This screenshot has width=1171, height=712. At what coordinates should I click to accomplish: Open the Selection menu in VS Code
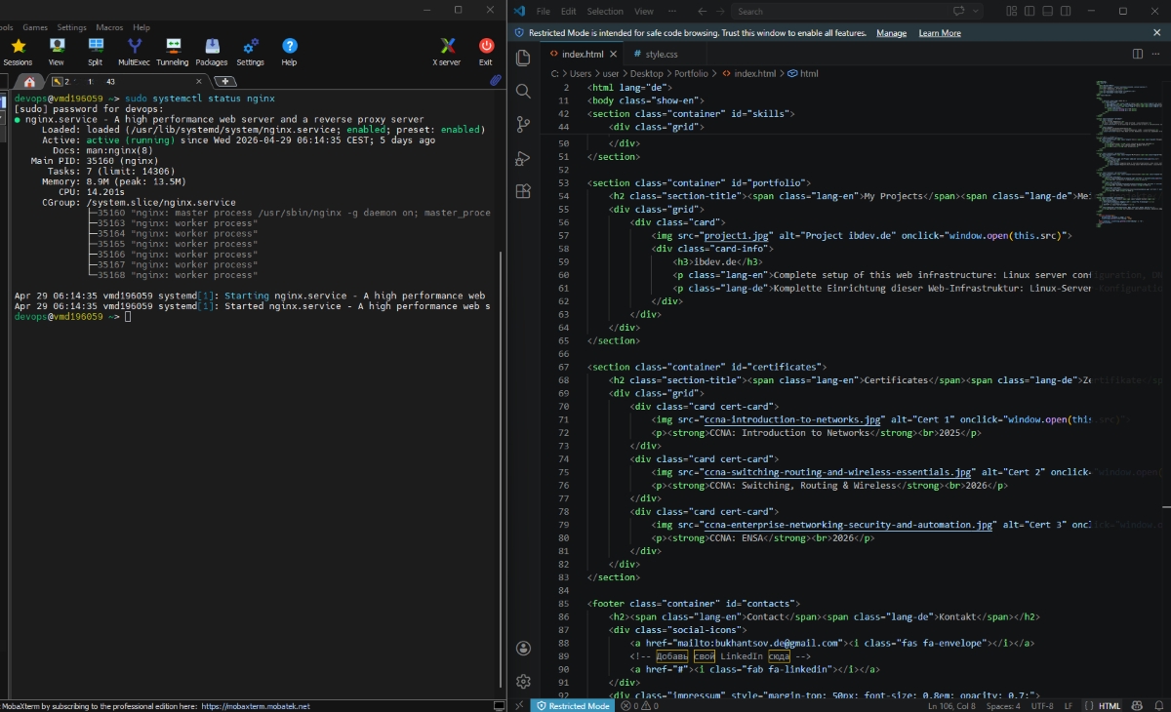[x=605, y=11]
